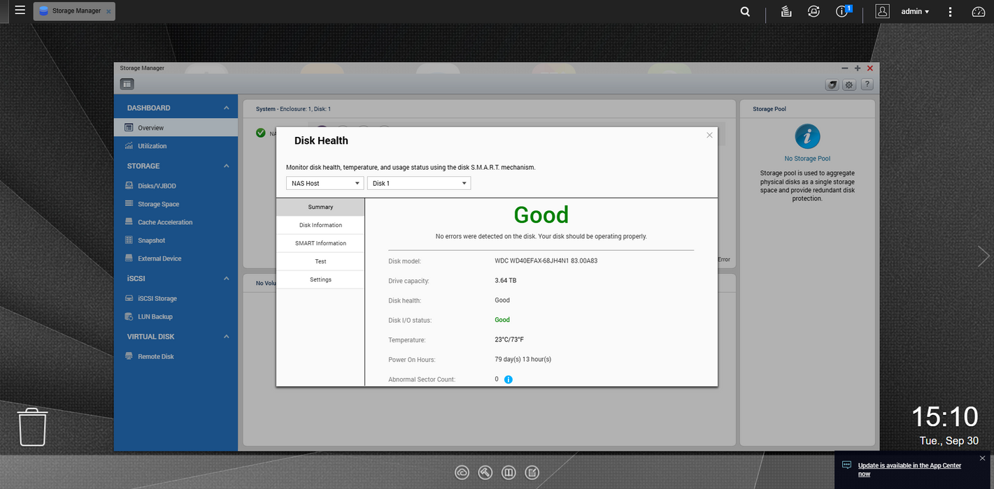Open the desktop Recycle Bin
The image size is (994, 489).
tap(32, 426)
